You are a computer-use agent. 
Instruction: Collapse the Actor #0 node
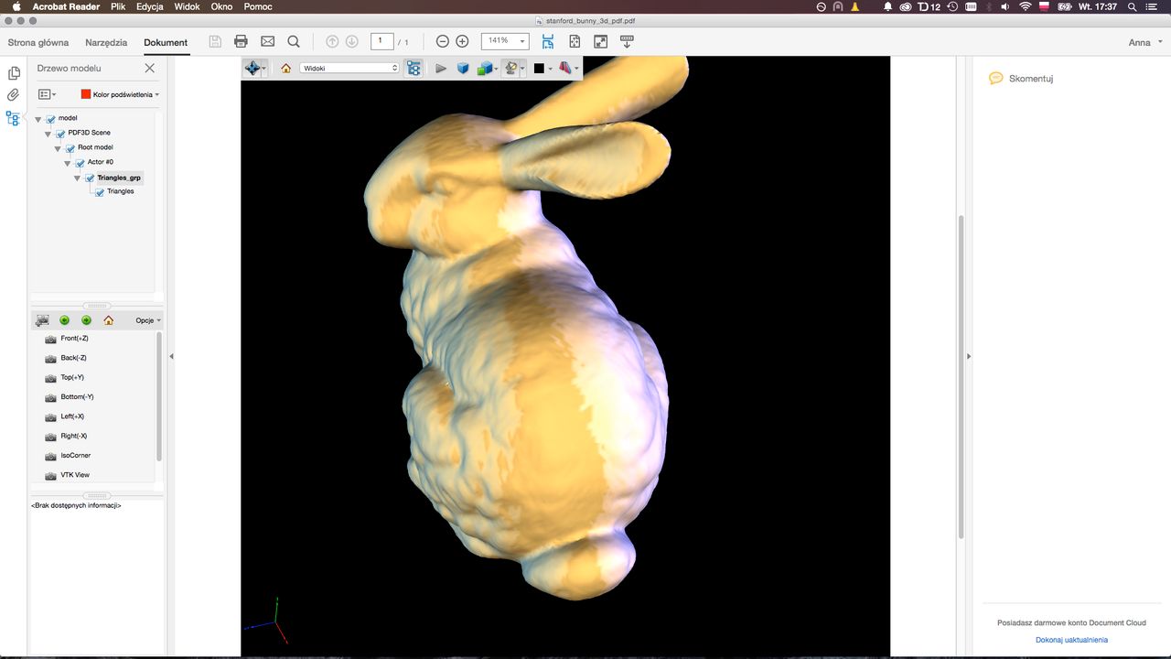point(69,163)
